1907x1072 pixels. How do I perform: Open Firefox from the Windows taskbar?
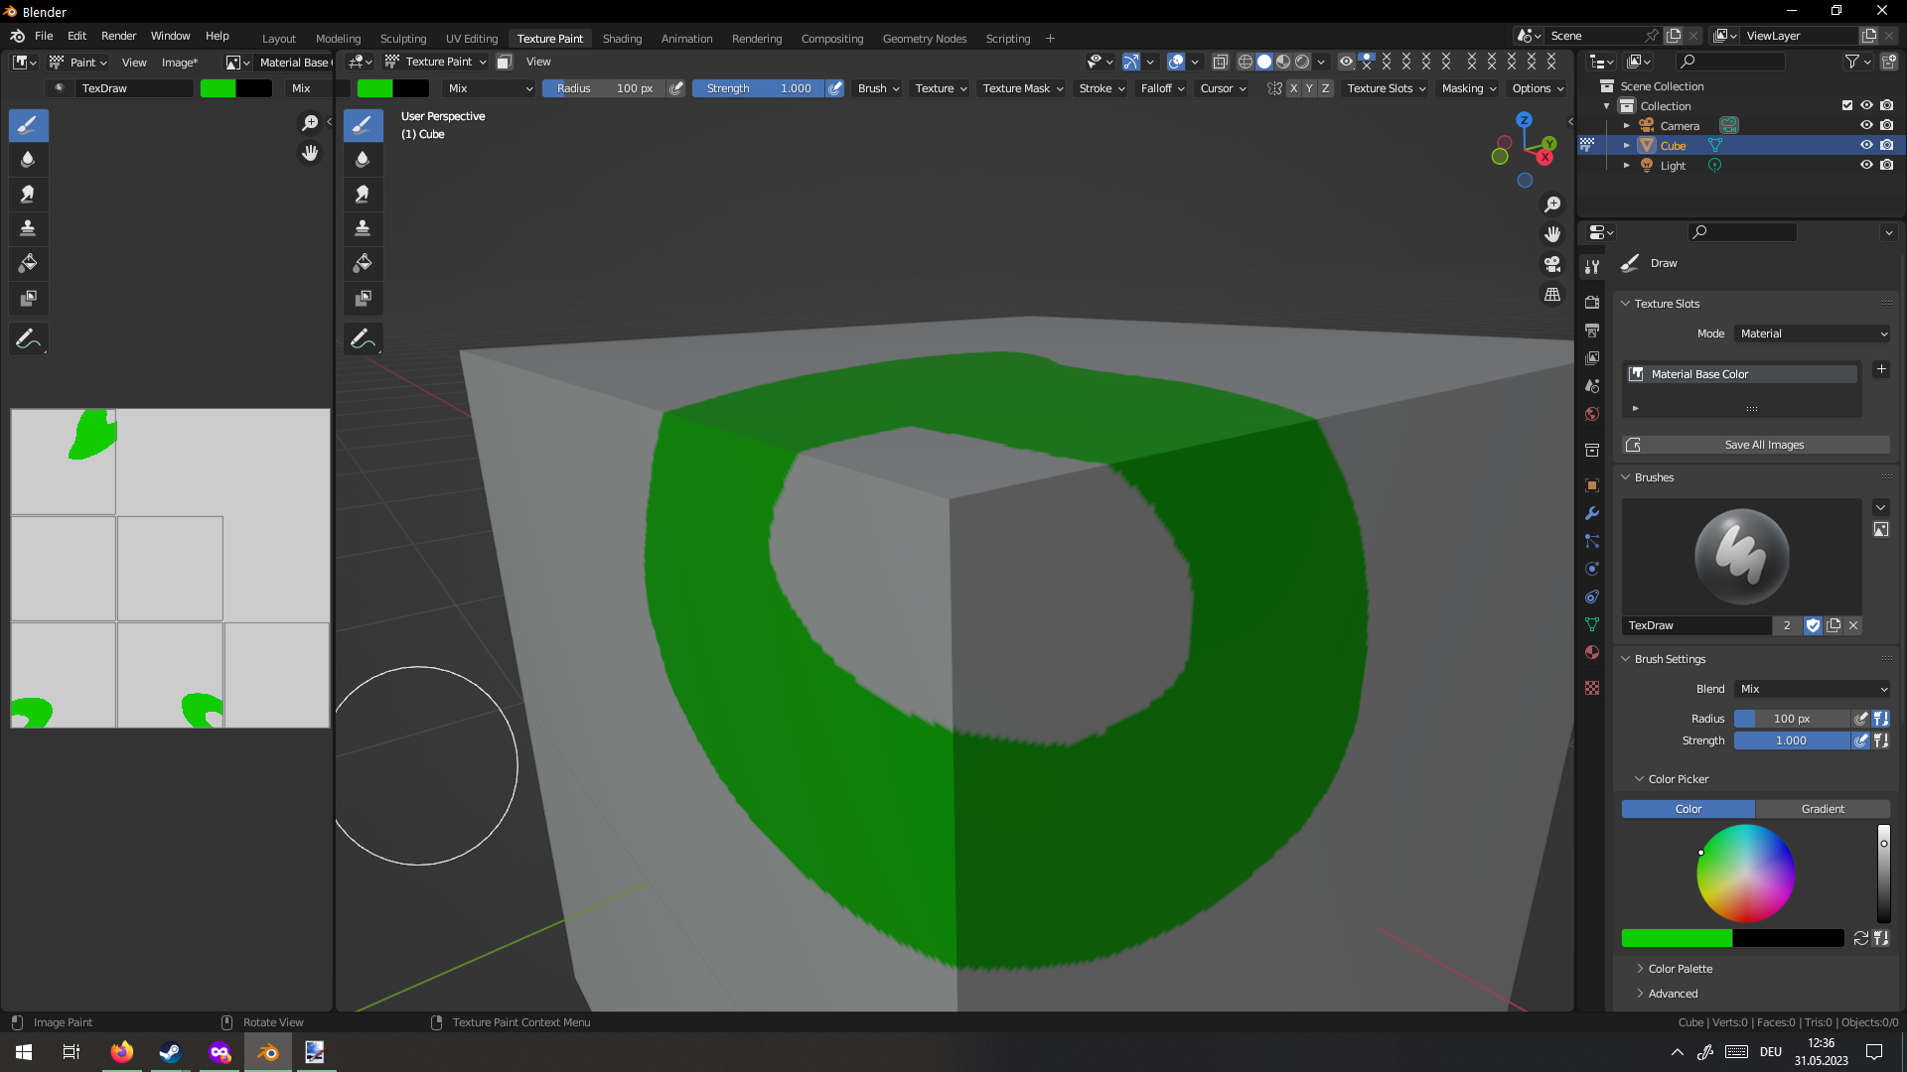pyautogui.click(x=121, y=1052)
